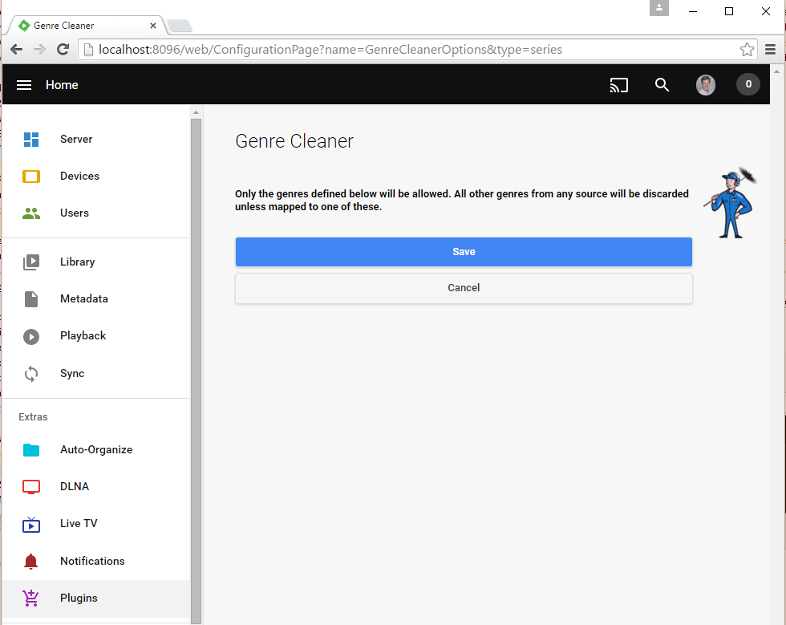This screenshot has height=625, width=786.
Task: Open the Plugins page
Action: pos(79,599)
